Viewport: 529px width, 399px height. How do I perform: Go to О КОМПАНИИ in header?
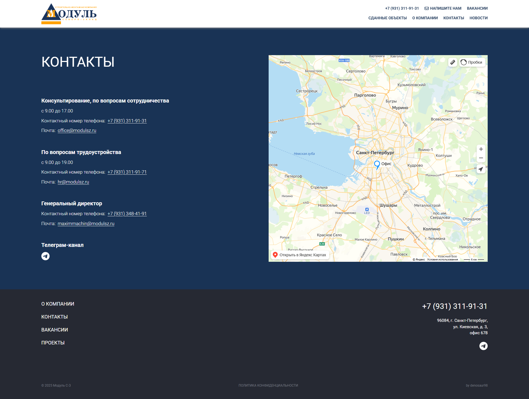[x=425, y=18]
